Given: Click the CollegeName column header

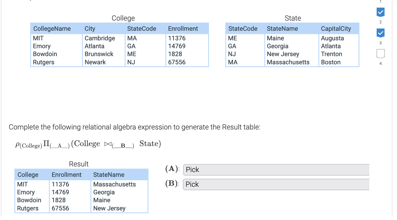Looking at the screenshot, I should [52, 28].
